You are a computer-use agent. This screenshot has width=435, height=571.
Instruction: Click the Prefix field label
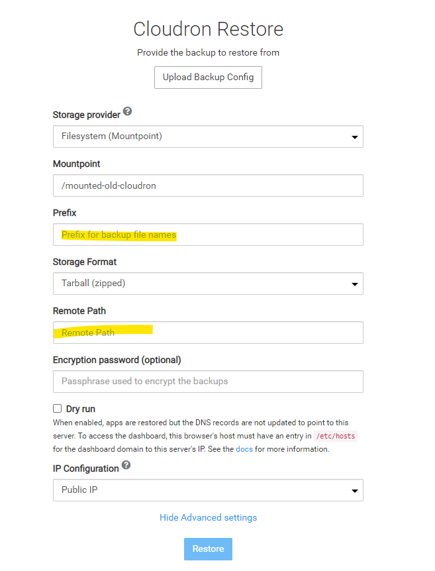click(x=64, y=213)
